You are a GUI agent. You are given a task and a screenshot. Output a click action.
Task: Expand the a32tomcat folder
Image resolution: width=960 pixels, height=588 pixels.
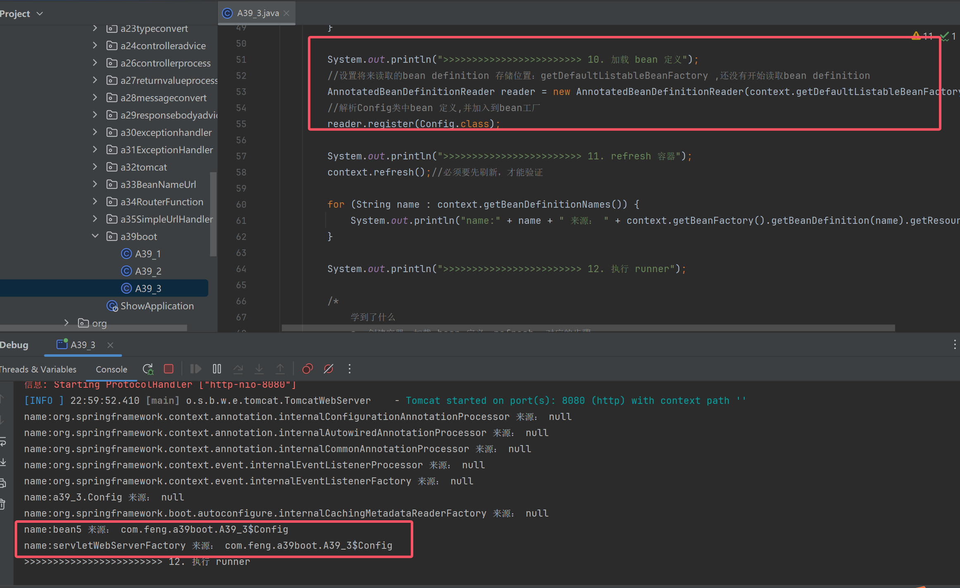(95, 167)
